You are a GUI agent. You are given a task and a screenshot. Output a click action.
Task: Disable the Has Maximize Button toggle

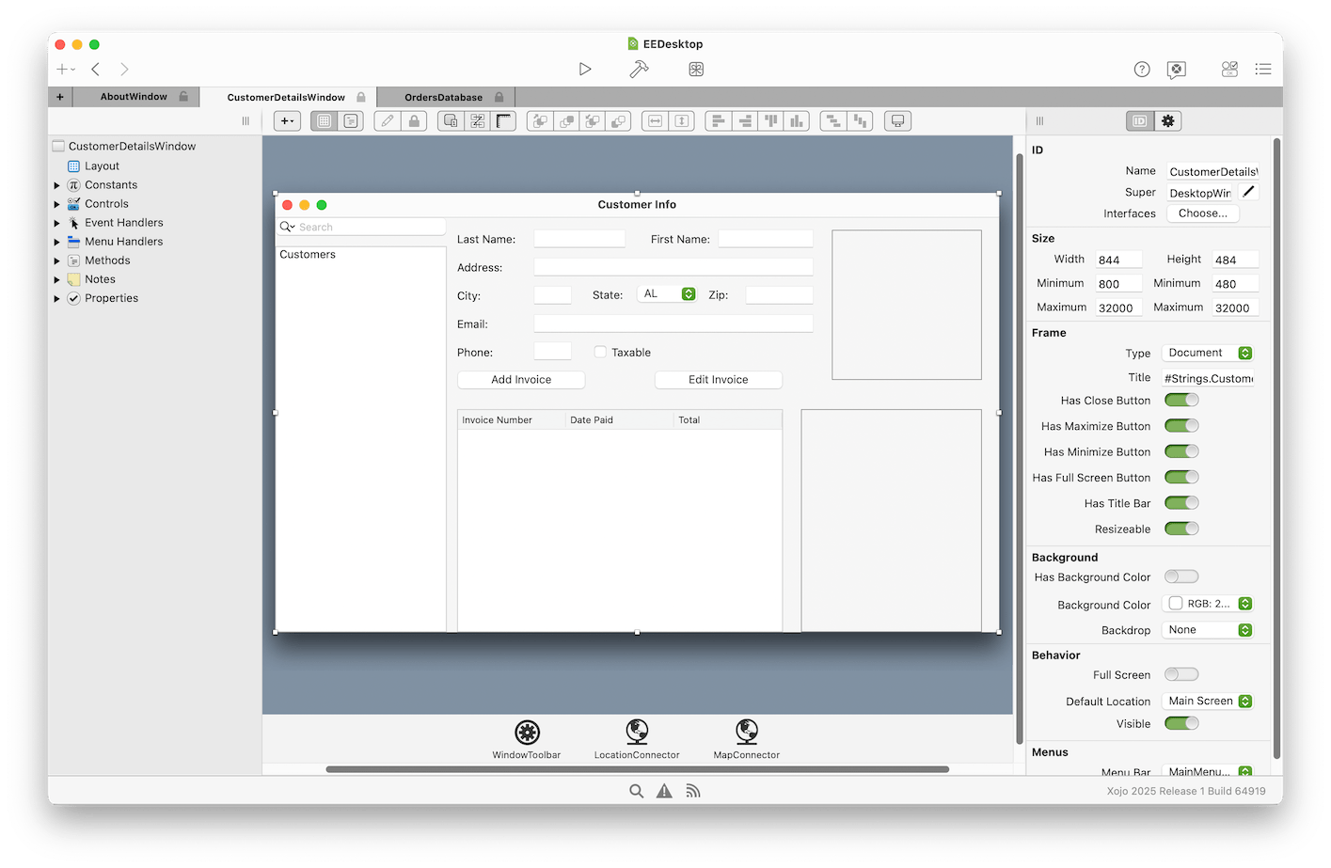click(x=1181, y=425)
